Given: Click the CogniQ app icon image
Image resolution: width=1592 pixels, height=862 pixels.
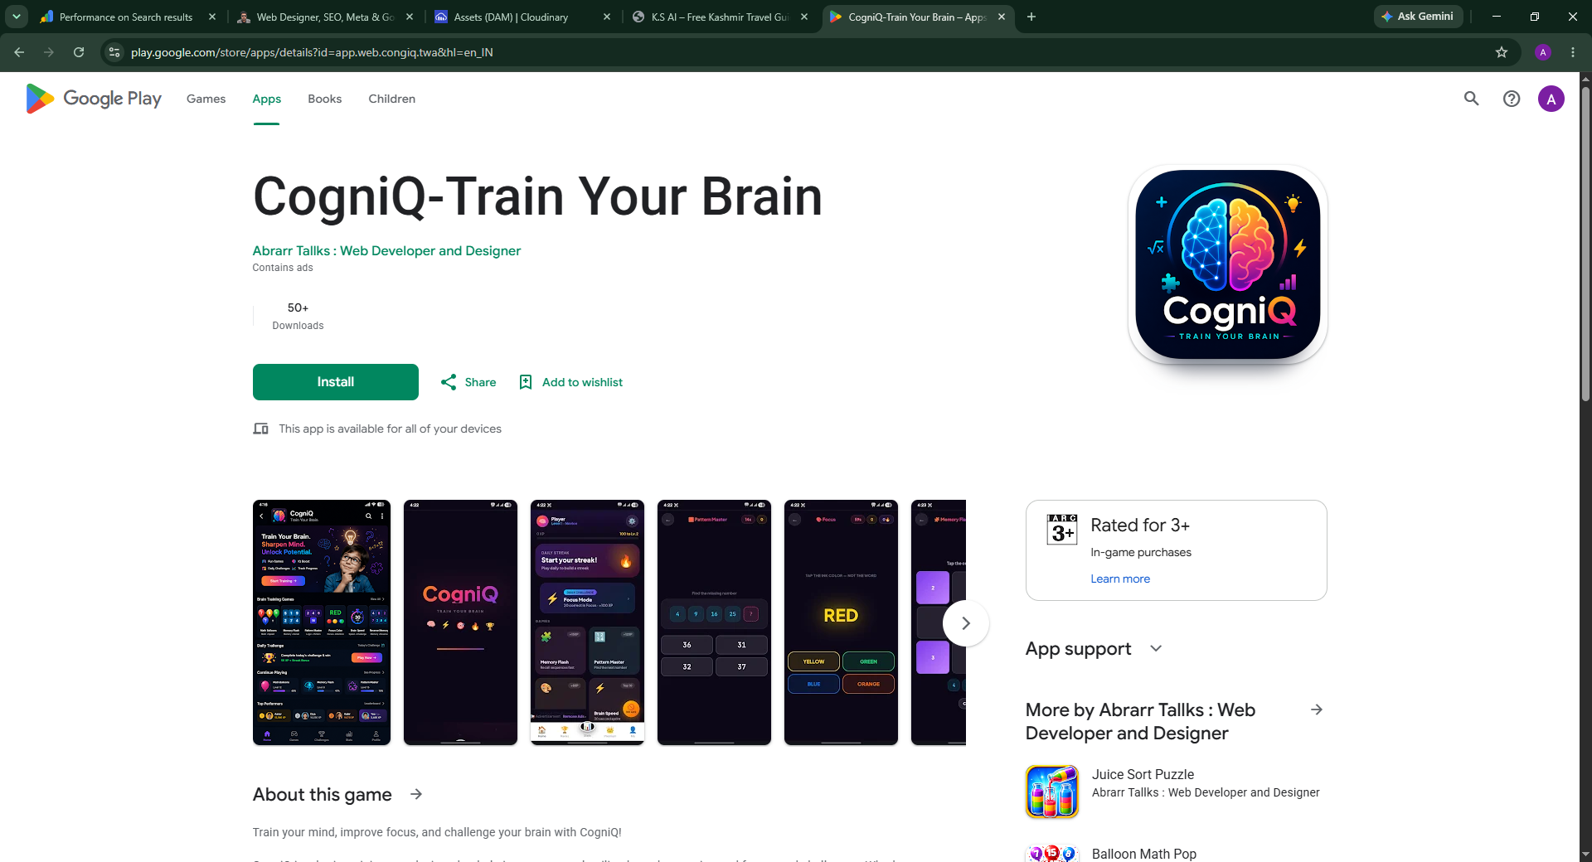Looking at the screenshot, I should 1227,264.
